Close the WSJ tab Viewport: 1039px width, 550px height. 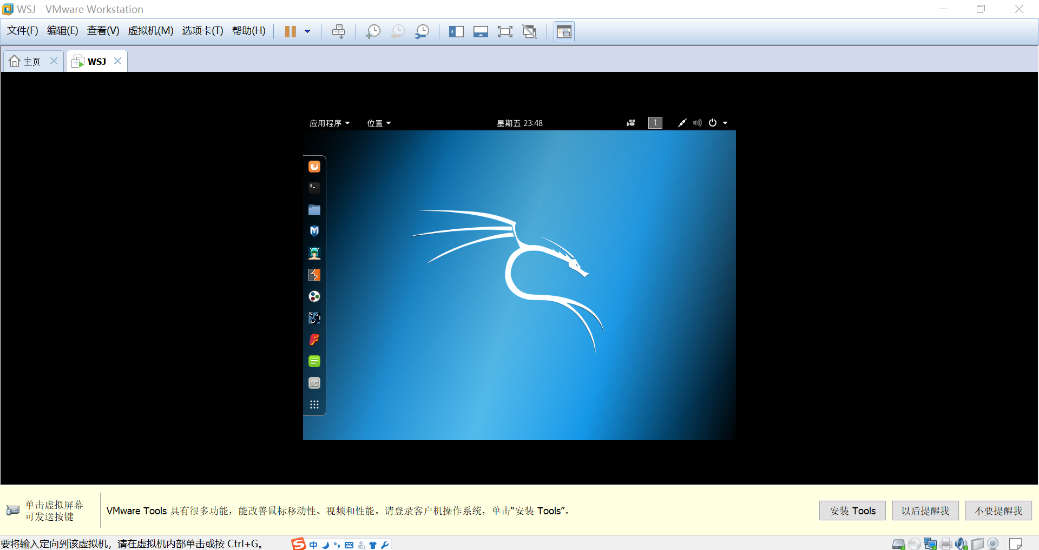coord(117,61)
